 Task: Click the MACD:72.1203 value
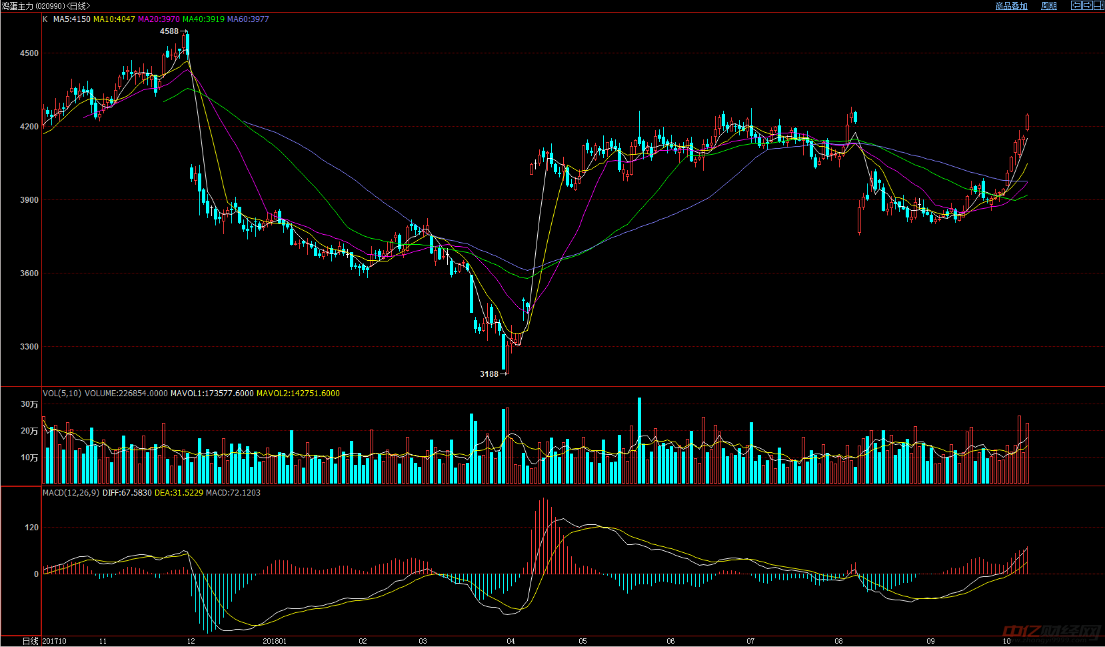[233, 493]
